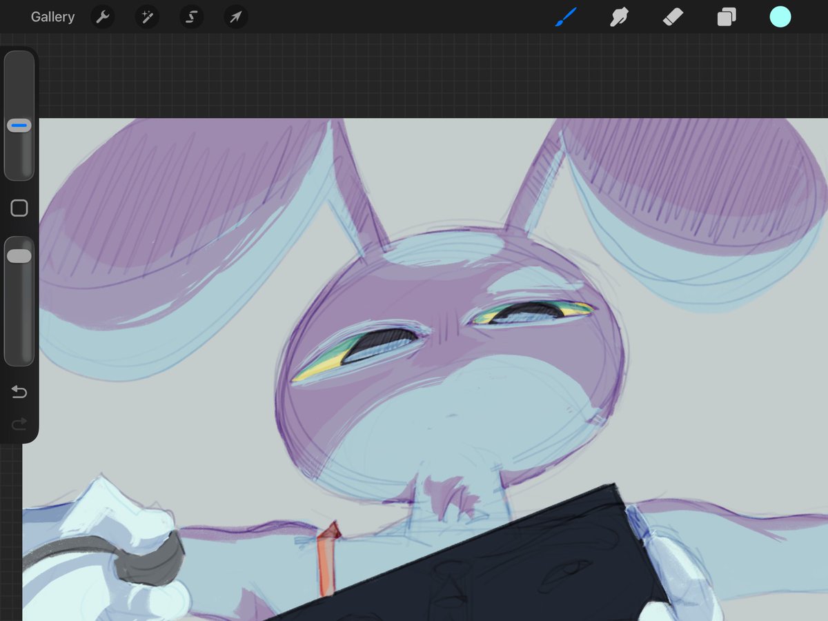
Task: Open the active color picker circle
Action: coord(780,17)
